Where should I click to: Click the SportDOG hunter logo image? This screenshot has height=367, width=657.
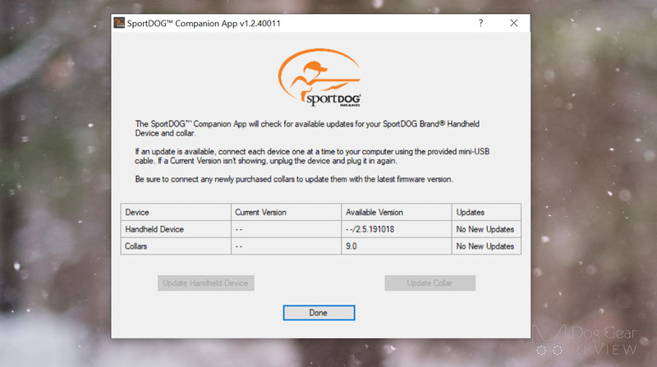coord(319,78)
